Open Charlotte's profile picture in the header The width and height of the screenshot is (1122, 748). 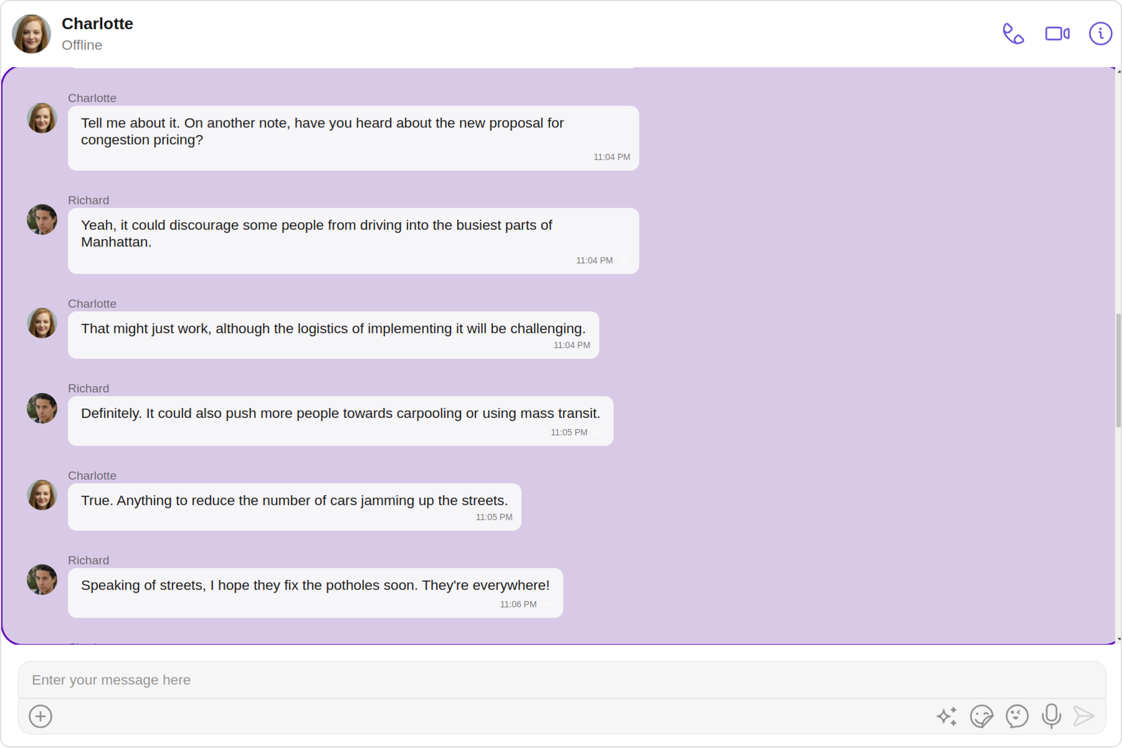pyautogui.click(x=31, y=34)
